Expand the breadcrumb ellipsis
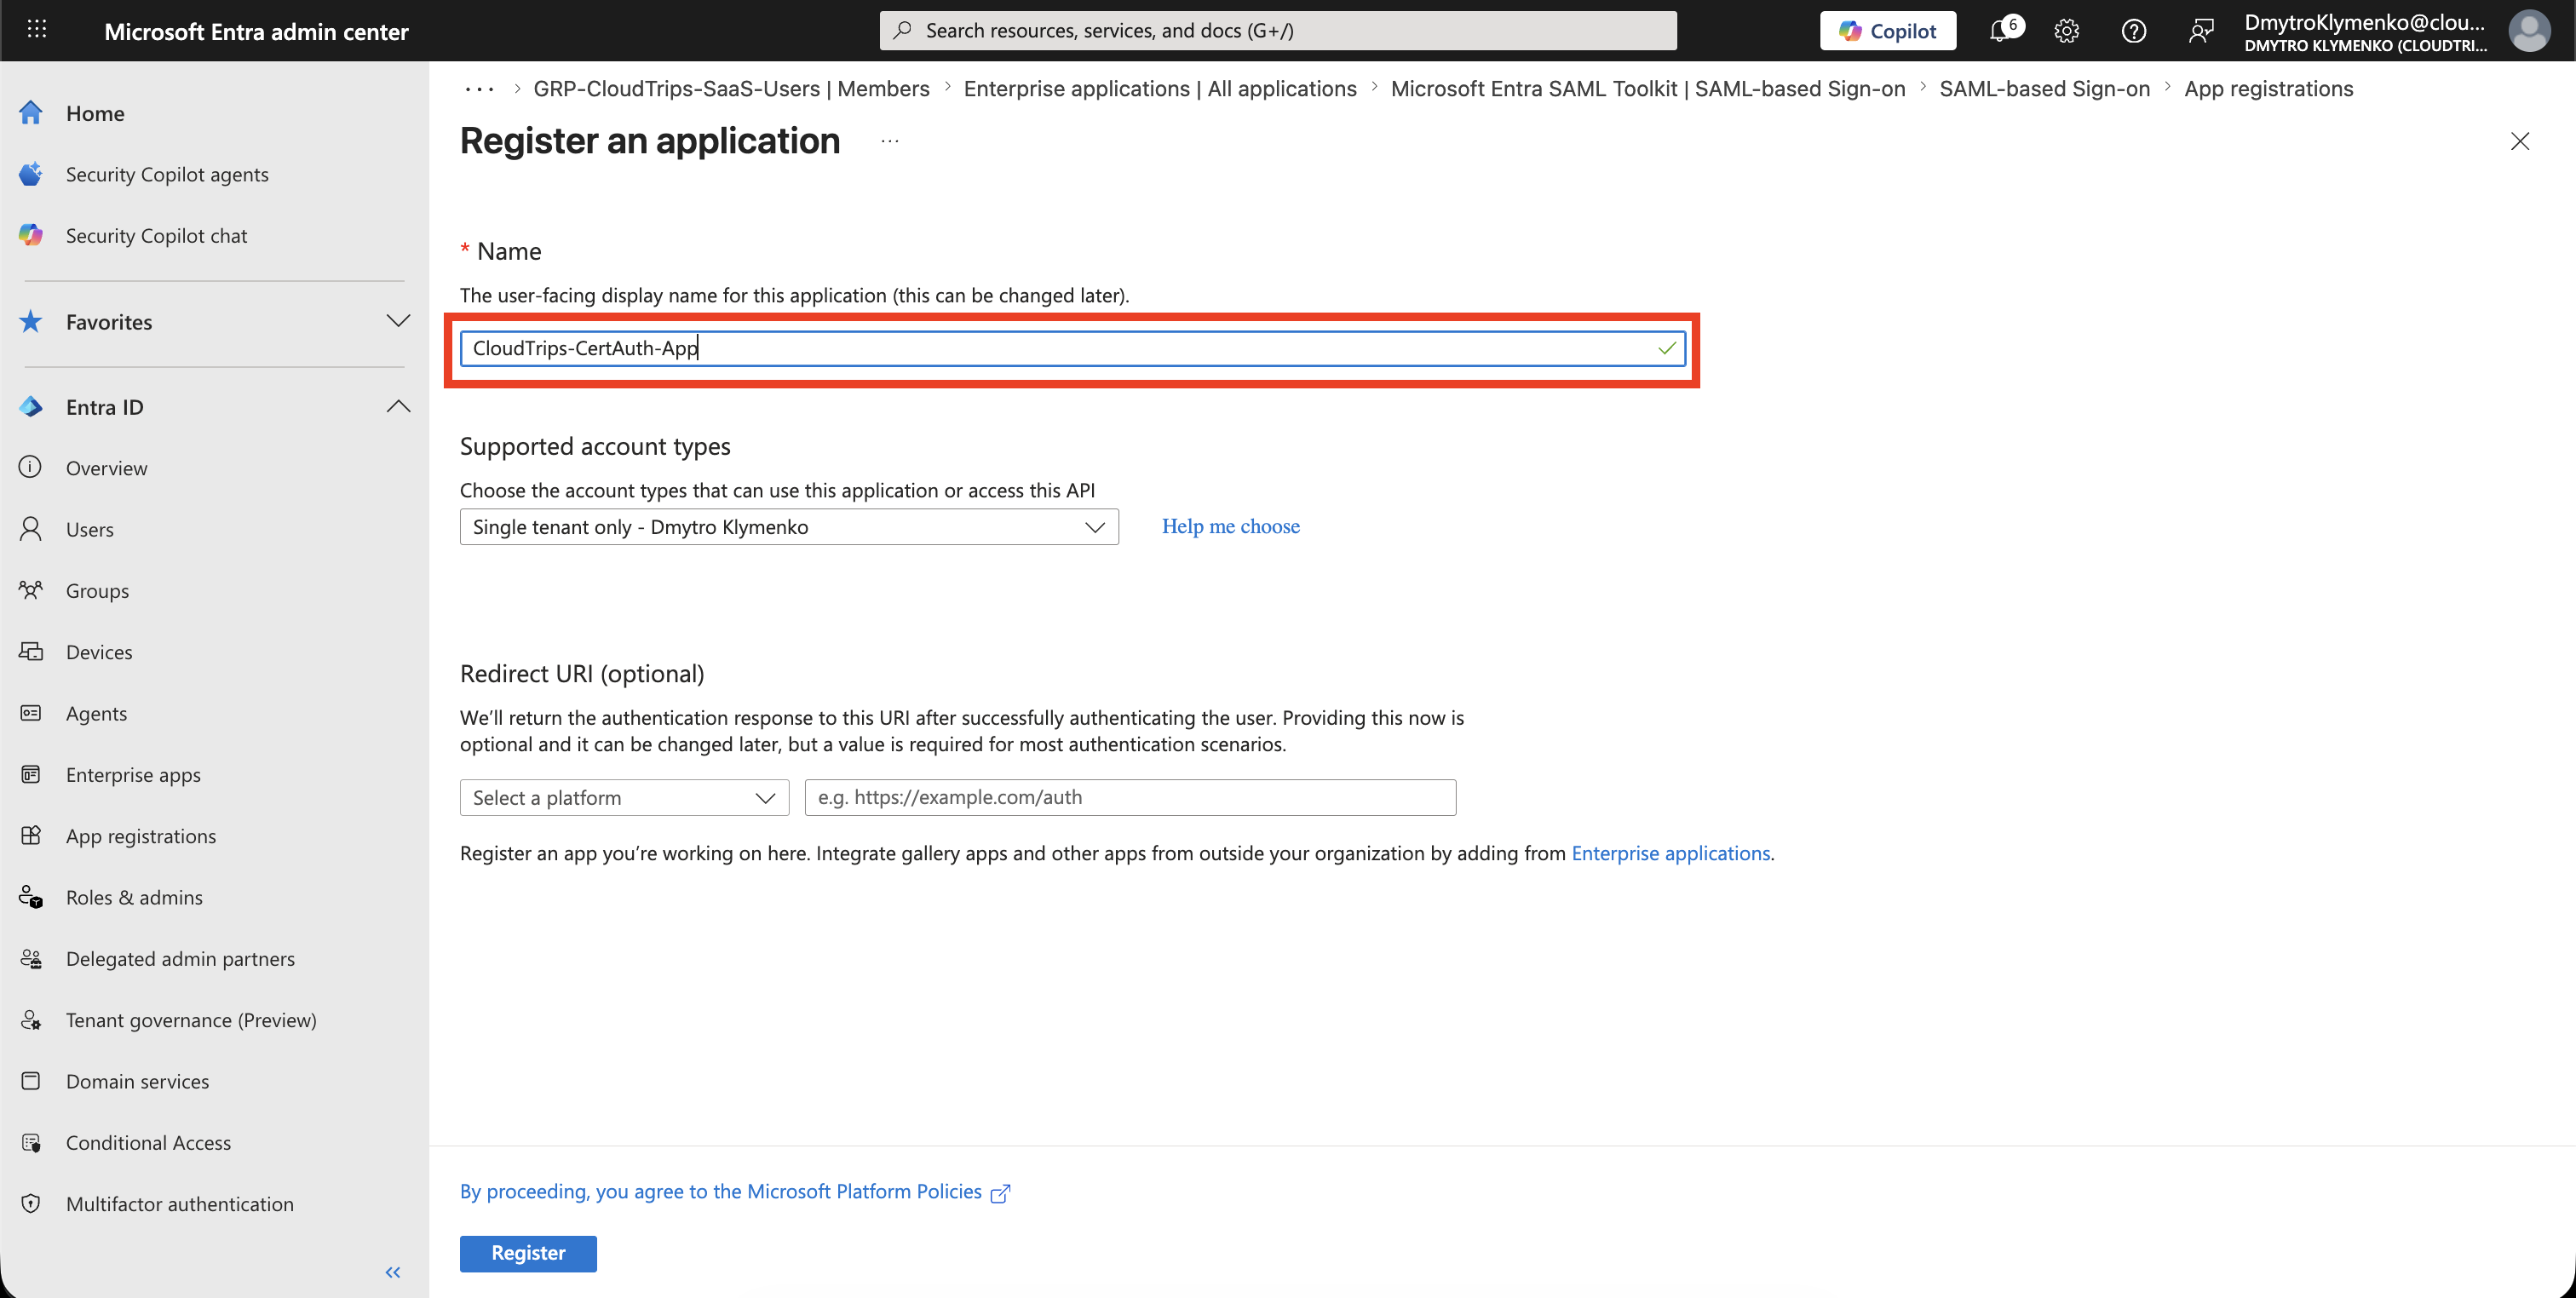The width and height of the screenshot is (2576, 1298). (479, 89)
